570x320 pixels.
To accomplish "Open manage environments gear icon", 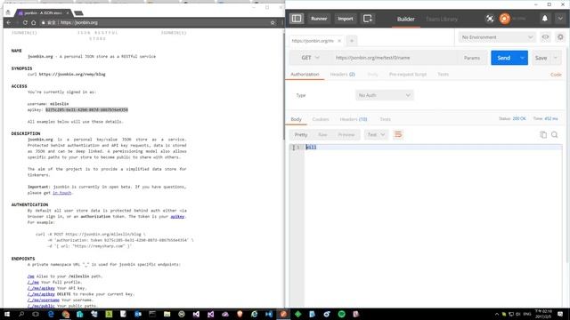I will tap(560, 37).
